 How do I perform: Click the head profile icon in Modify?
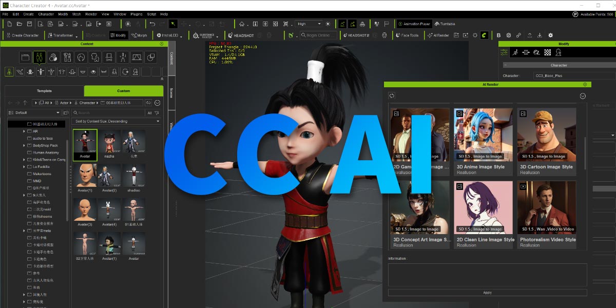tap(559, 52)
